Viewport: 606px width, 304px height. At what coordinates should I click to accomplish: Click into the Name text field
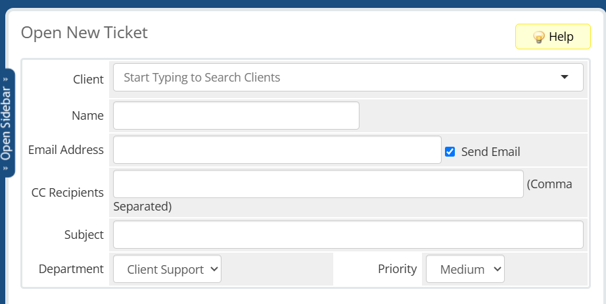236,116
